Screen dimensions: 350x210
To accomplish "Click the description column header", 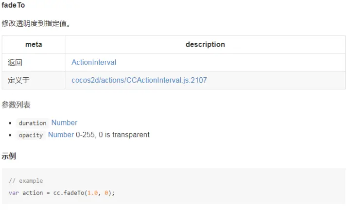I will (205, 44).
